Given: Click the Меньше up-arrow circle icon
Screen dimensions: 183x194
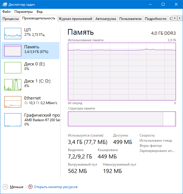Looking at the screenshot, I should pos(5,187).
